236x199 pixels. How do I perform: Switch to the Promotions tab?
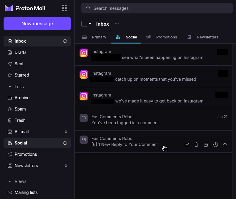tap(162, 37)
